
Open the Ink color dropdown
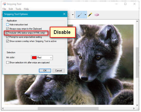coord(42,58)
